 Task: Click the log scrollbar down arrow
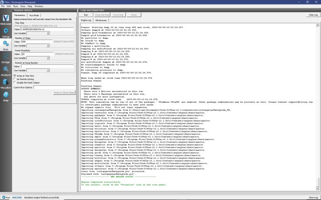(x=317, y=188)
